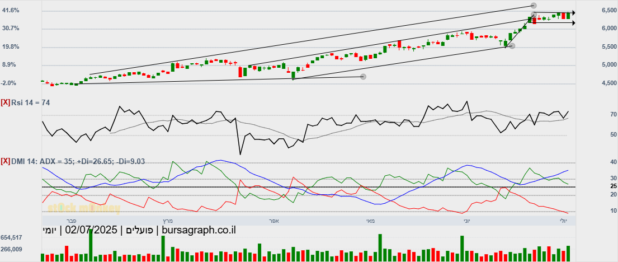Click the arrowhead of the lower horizontal line below 6,500
Image resolution: width=618 pixels, height=262 pixels.
click(573, 24)
